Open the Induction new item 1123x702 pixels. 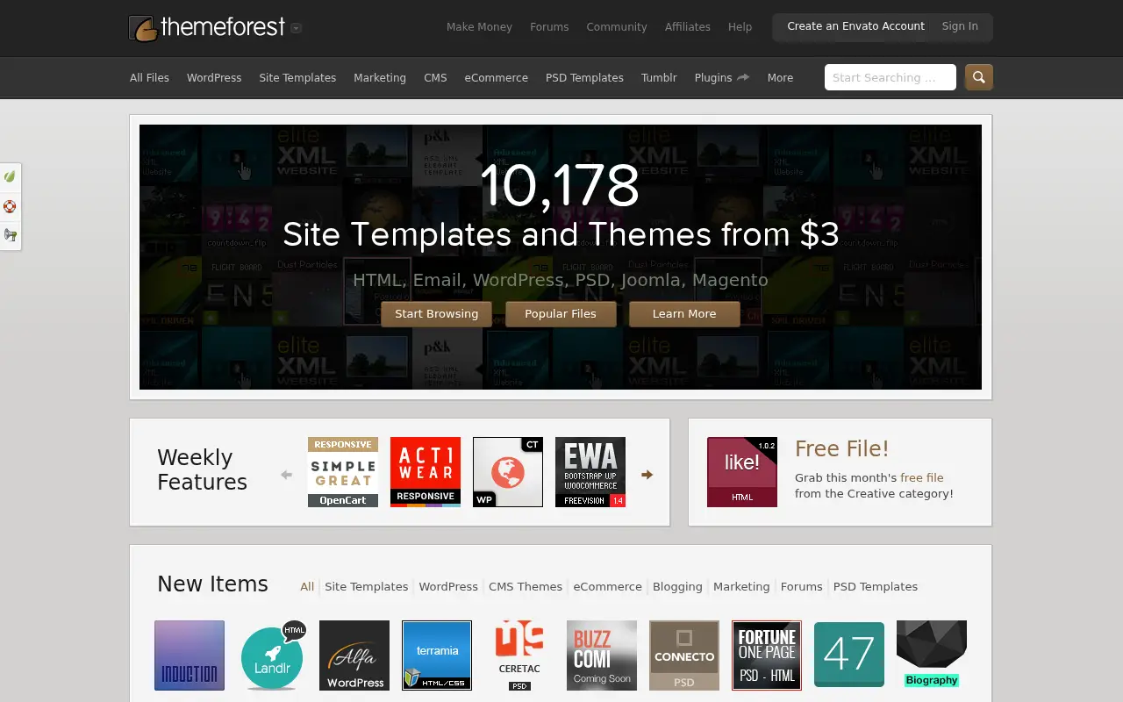click(190, 655)
